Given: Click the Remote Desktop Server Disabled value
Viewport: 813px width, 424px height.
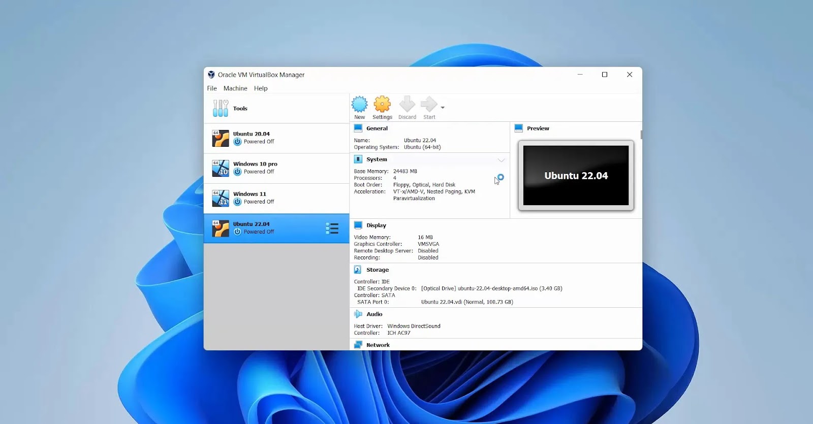Looking at the screenshot, I should pyautogui.click(x=428, y=251).
